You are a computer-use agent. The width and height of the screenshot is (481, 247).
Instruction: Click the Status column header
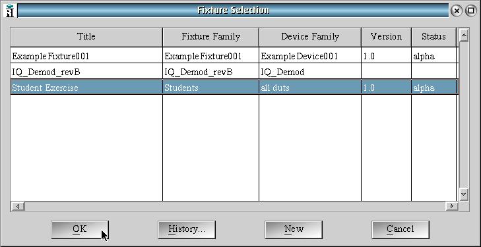point(433,37)
